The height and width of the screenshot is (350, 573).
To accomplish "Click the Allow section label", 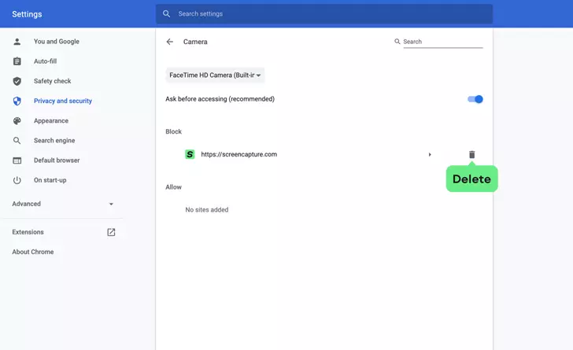I will 174,187.
